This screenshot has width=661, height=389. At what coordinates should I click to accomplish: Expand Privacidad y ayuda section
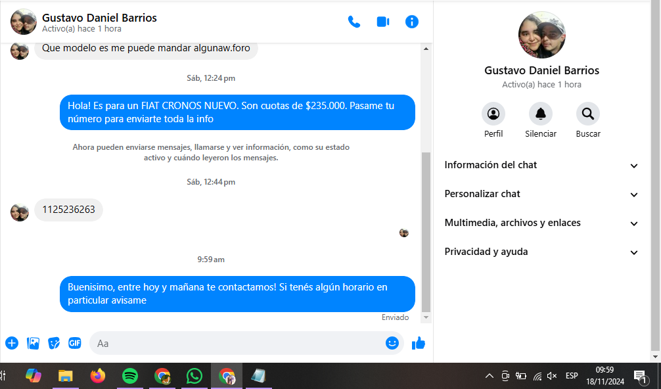point(541,252)
